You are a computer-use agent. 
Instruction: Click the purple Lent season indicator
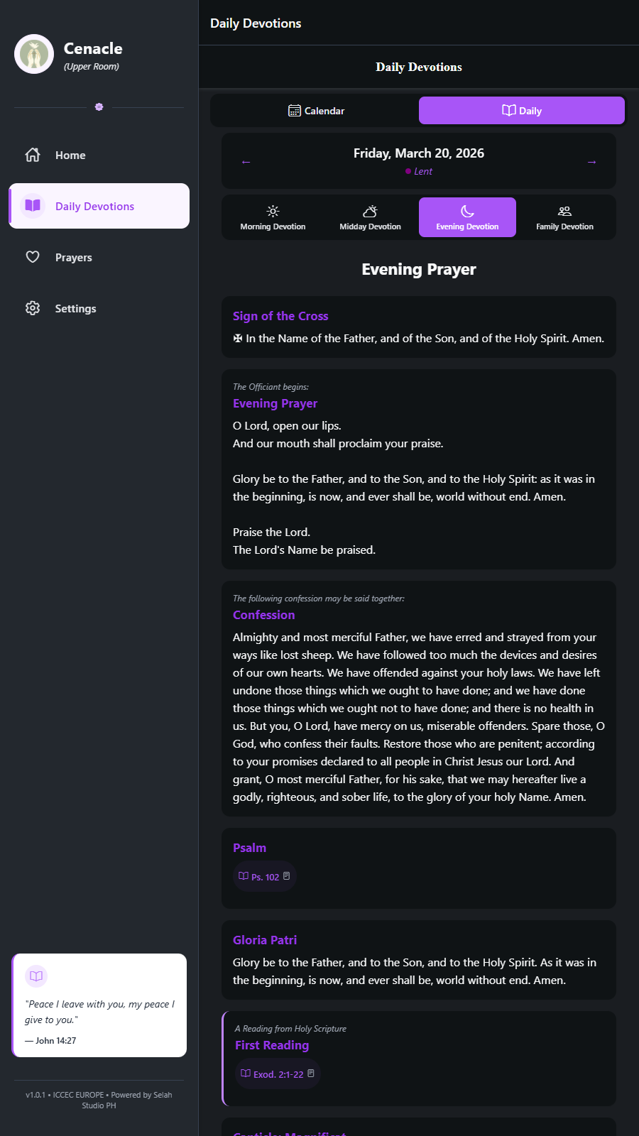tap(419, 171)
